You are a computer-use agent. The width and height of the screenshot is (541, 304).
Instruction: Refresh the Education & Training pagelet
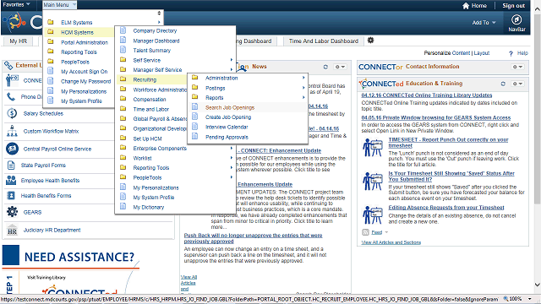(503, 84)
